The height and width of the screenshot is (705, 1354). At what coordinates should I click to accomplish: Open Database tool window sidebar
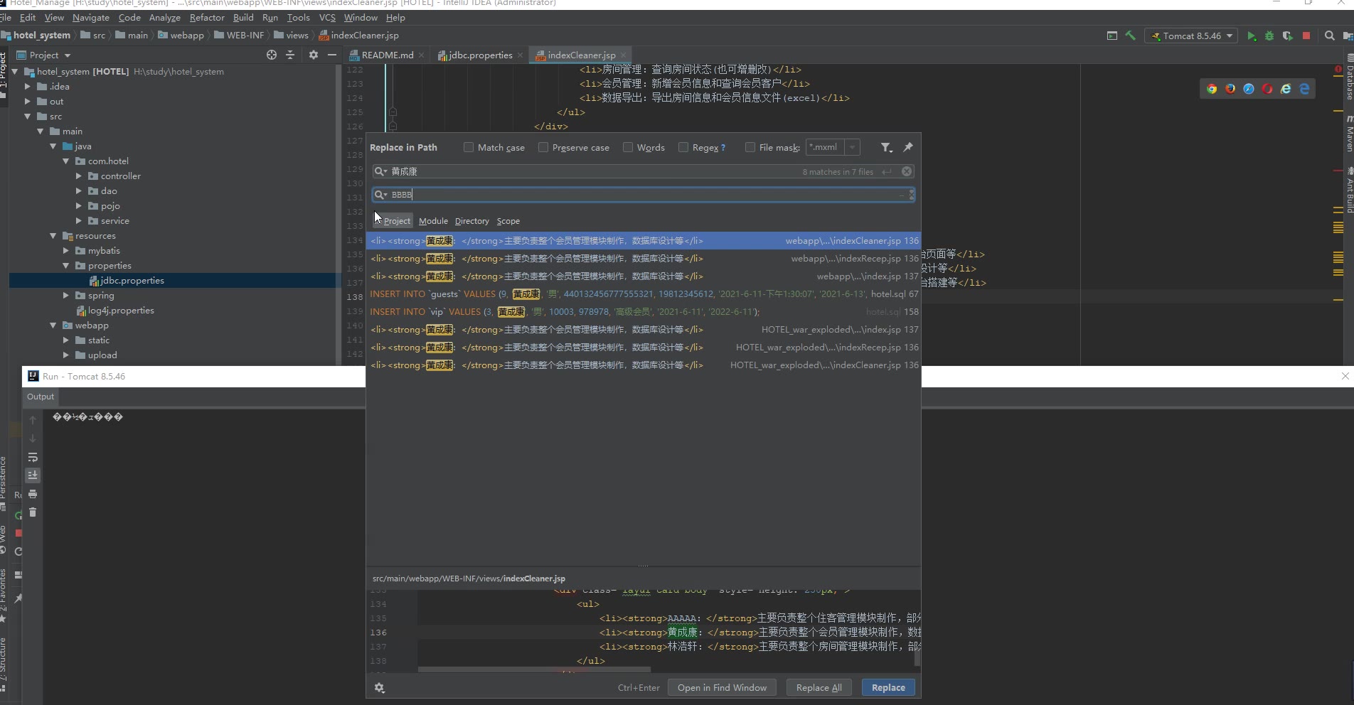tap(1348, 77)
